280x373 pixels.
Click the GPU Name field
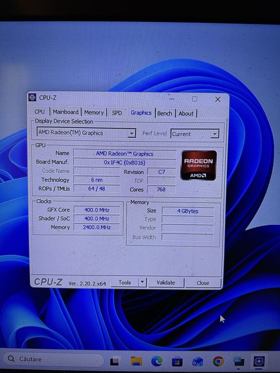pos(124,153)
